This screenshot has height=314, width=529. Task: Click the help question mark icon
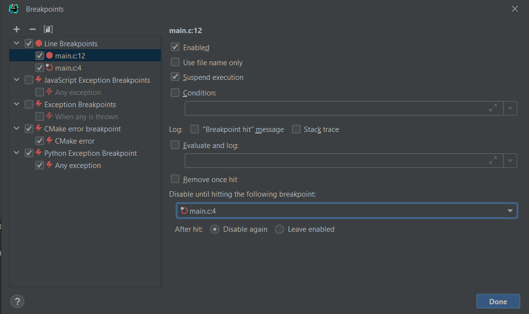17,301
